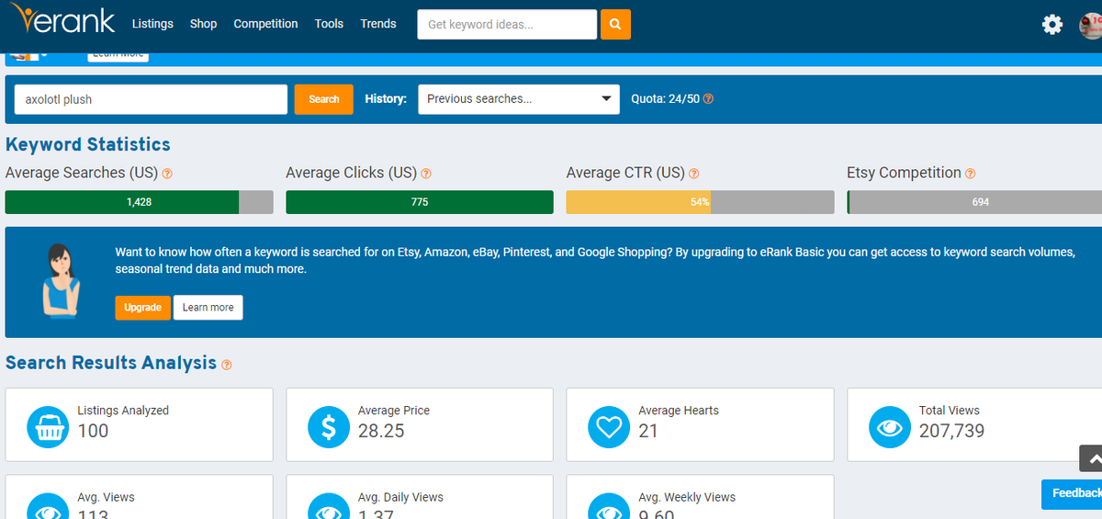The image size is (1102, 519).
Task: Click the Quota: 24/50 text
Action: coord(665,99)
